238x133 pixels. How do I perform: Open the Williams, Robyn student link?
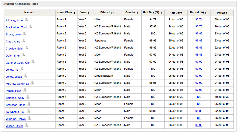coord(16,119)
